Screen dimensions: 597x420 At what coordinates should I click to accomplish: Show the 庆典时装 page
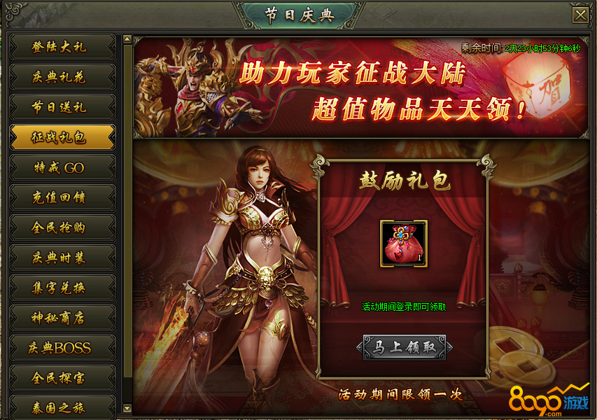(x=62, y=258)
